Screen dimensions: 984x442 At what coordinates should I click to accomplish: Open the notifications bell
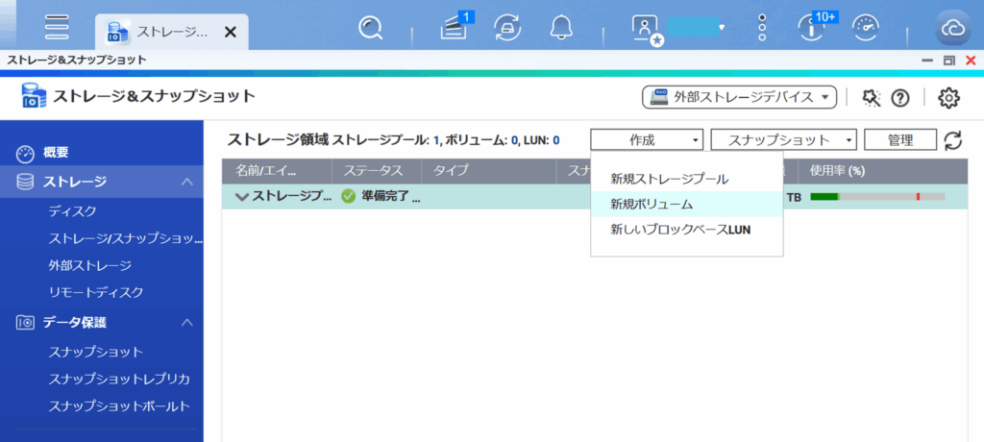[560, 29]
